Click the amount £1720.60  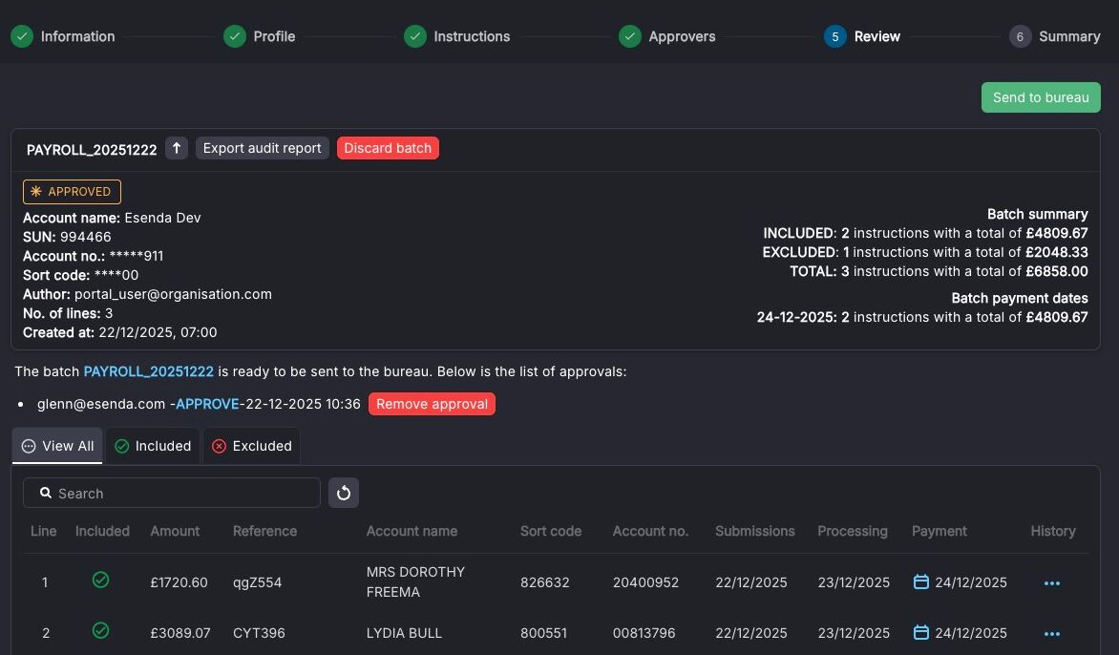coord(179,583)
